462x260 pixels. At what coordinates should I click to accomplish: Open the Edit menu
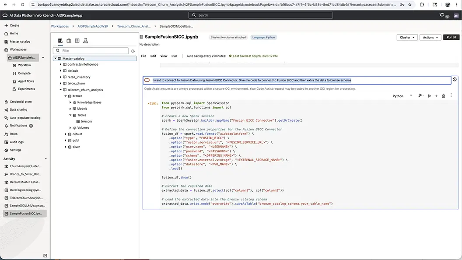pyautogui.click(x=153, y=56)
